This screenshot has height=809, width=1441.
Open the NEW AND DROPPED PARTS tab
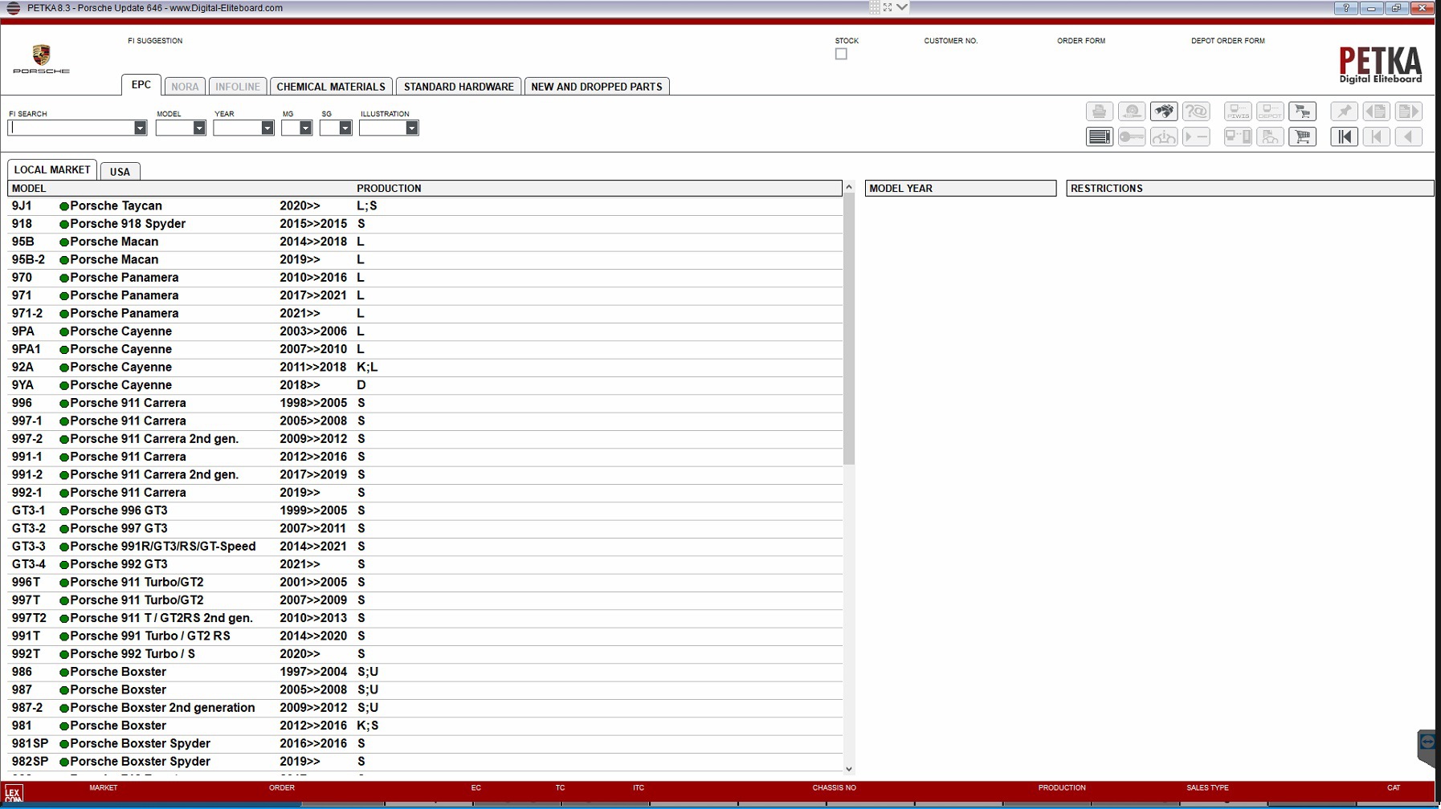point(597,87)
